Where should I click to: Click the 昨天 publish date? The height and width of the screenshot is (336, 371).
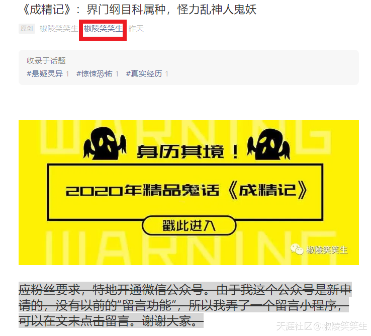tap(136, 29)
